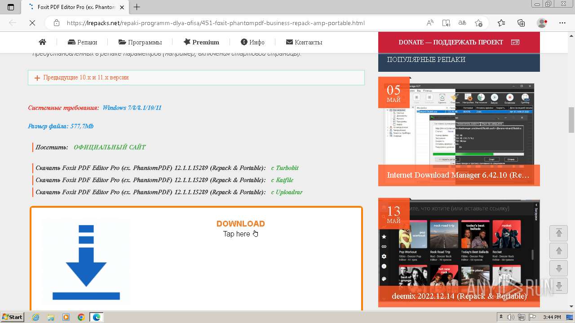
Task: Click the page-down arrow button
Action: coord(559,268)
